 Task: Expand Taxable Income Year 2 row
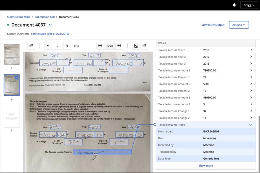click(x=205, y=57)
